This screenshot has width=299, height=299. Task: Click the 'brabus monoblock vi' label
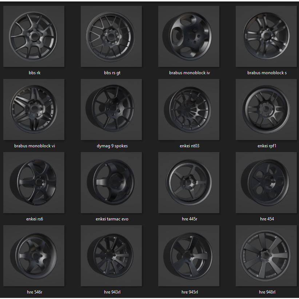point(35,146)
